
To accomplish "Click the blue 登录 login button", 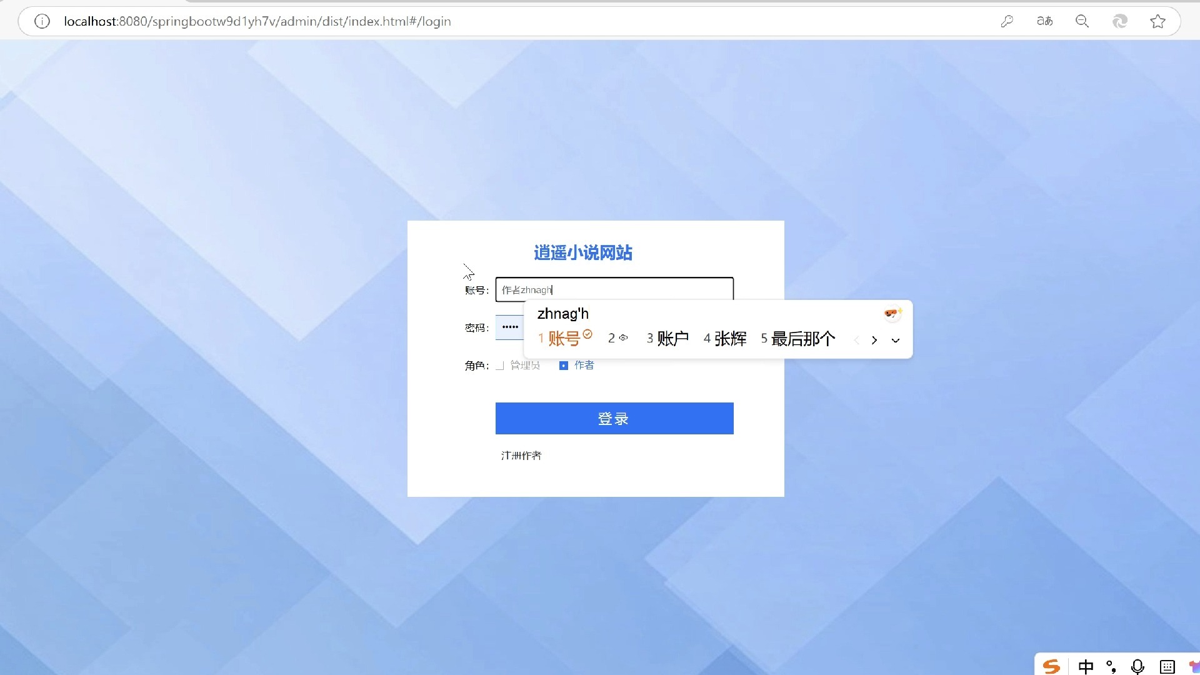I will [x=614, y=418].
